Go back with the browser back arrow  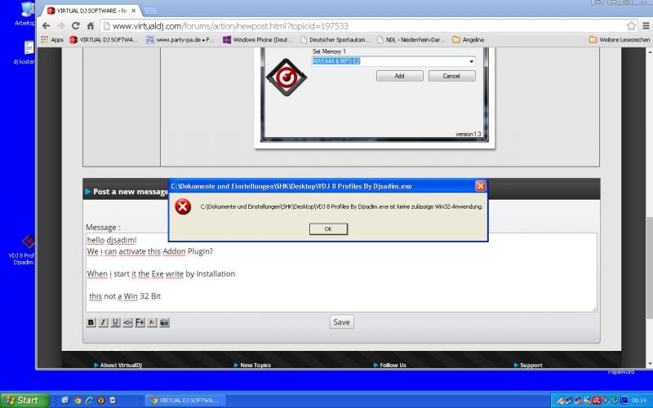tap(47, 26)
